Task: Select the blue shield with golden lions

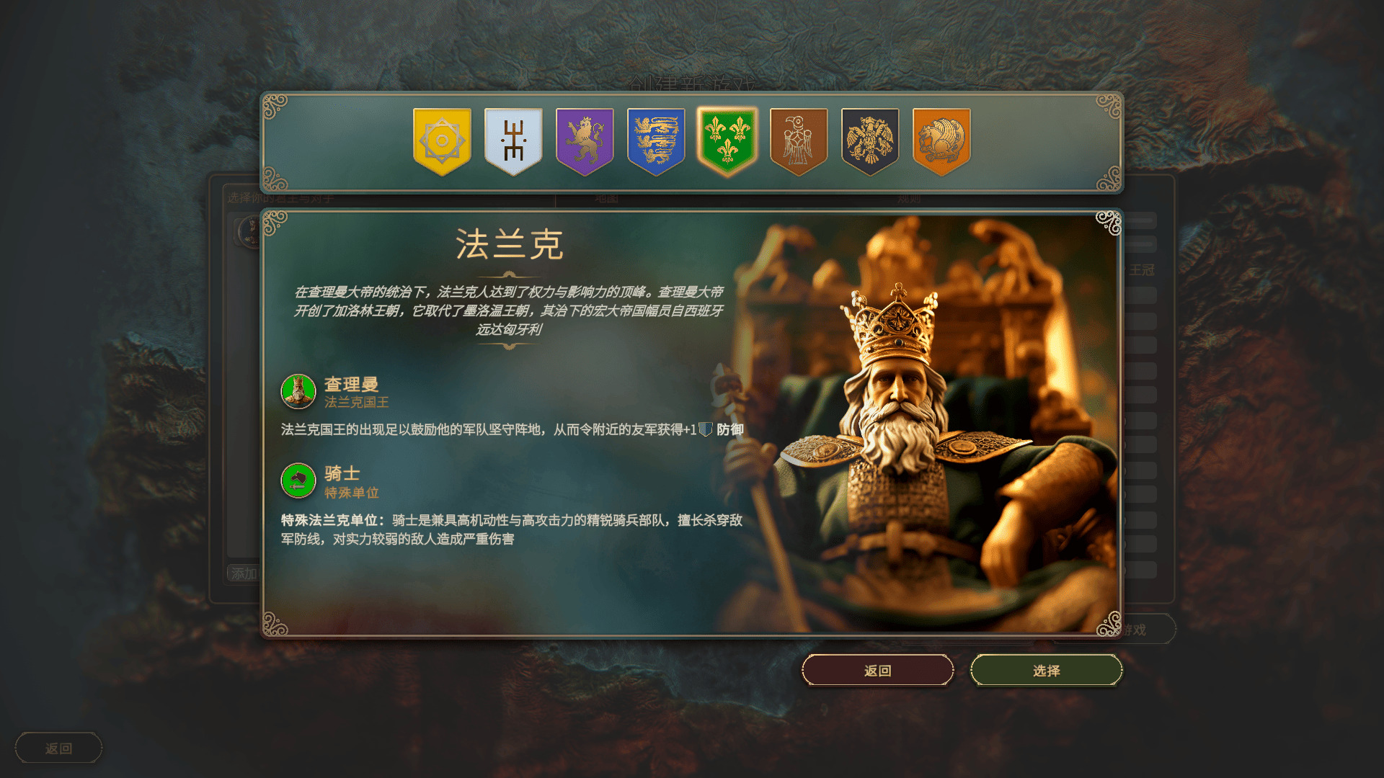Action: 656,142
